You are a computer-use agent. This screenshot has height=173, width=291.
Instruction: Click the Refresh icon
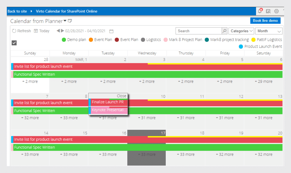14,31
